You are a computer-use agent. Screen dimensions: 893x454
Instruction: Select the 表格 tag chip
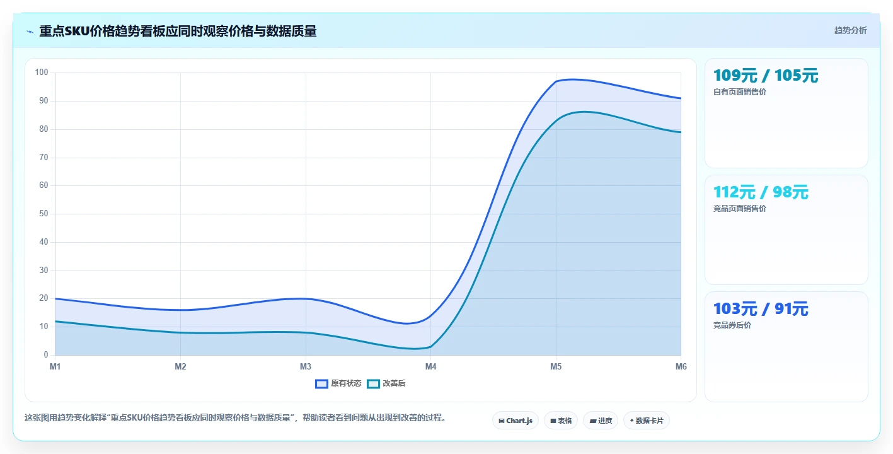coord(561,421)
